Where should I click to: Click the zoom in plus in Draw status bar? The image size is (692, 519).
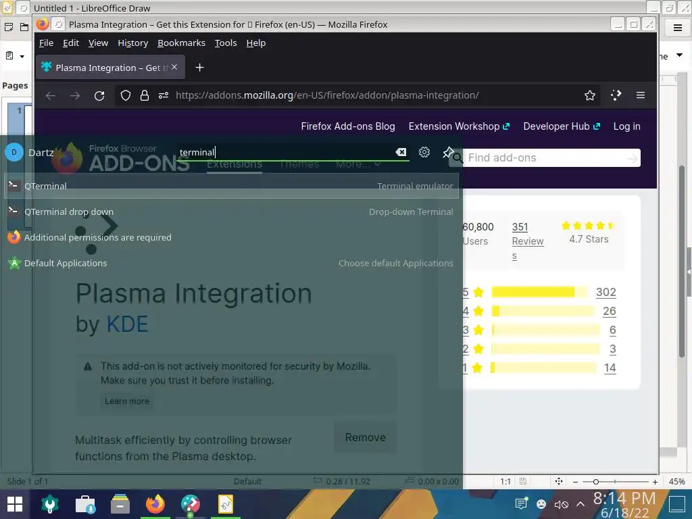655,482
